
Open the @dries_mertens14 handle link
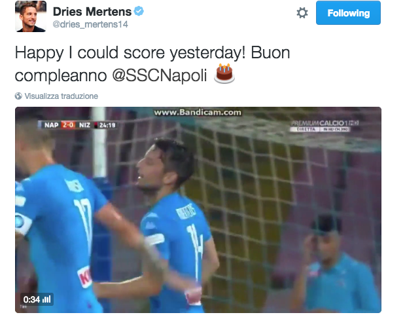pyautogui.click(x=90, y=24)
